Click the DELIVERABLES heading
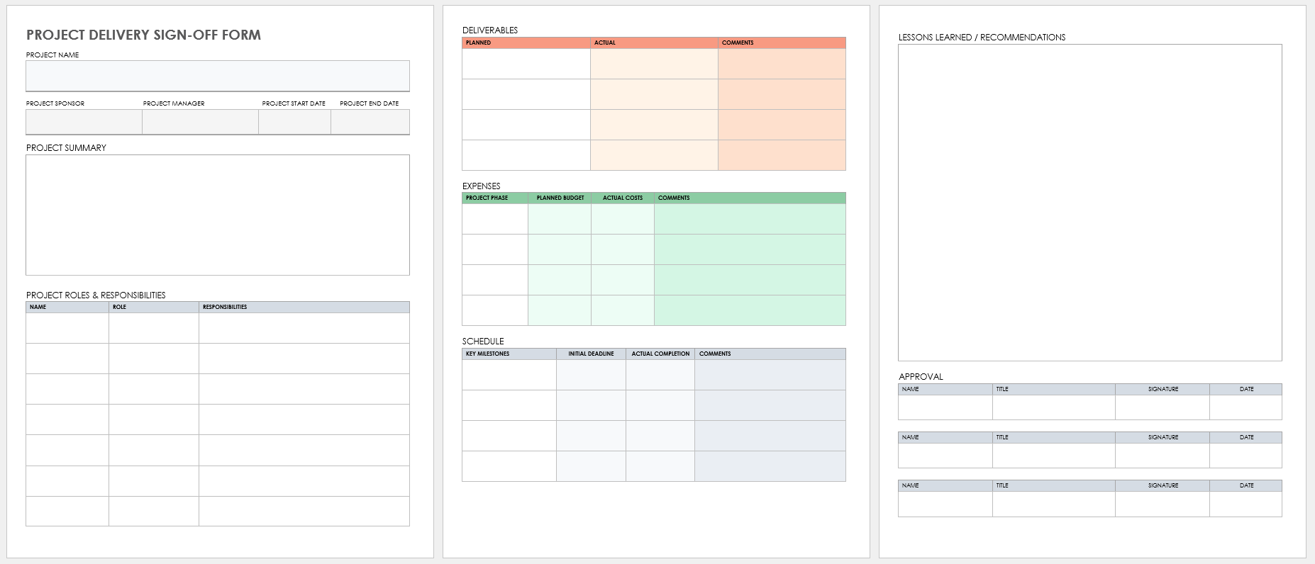The image size is (1315, 564). point(490,30)
